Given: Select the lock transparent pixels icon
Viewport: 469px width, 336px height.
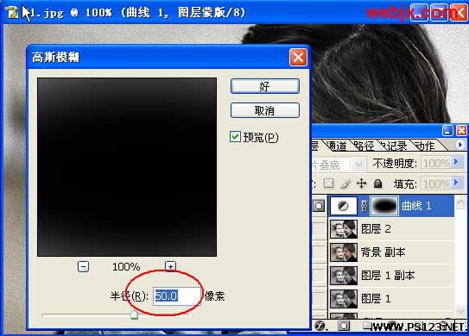Looking at the screenshot, I should (329, 184).
